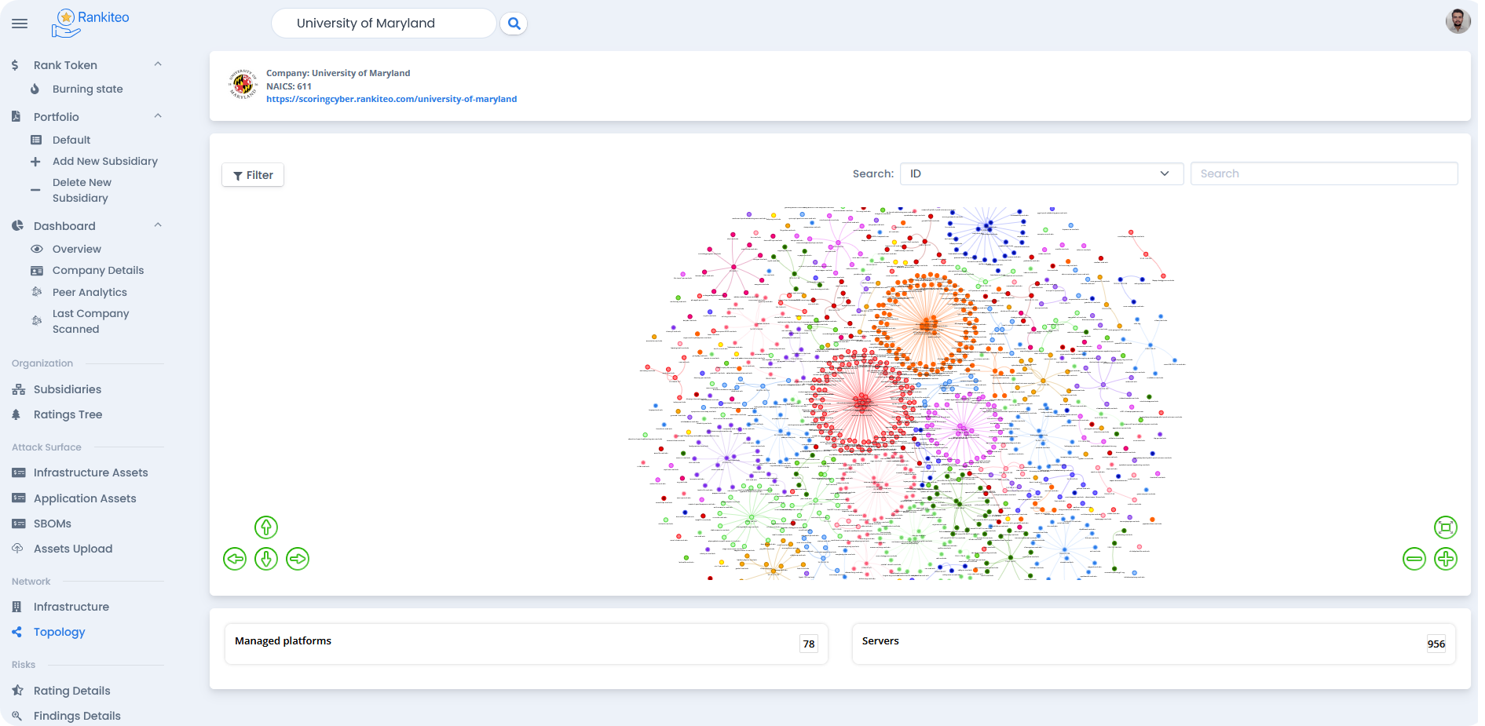Collapse the Dashboard section

pos(158,225)
